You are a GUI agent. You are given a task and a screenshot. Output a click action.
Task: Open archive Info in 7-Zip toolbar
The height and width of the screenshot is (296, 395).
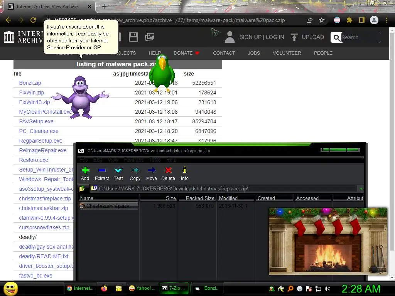[x=184, y=174]
